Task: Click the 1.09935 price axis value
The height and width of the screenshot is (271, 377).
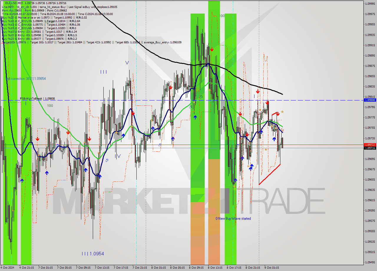Action: 370,35
